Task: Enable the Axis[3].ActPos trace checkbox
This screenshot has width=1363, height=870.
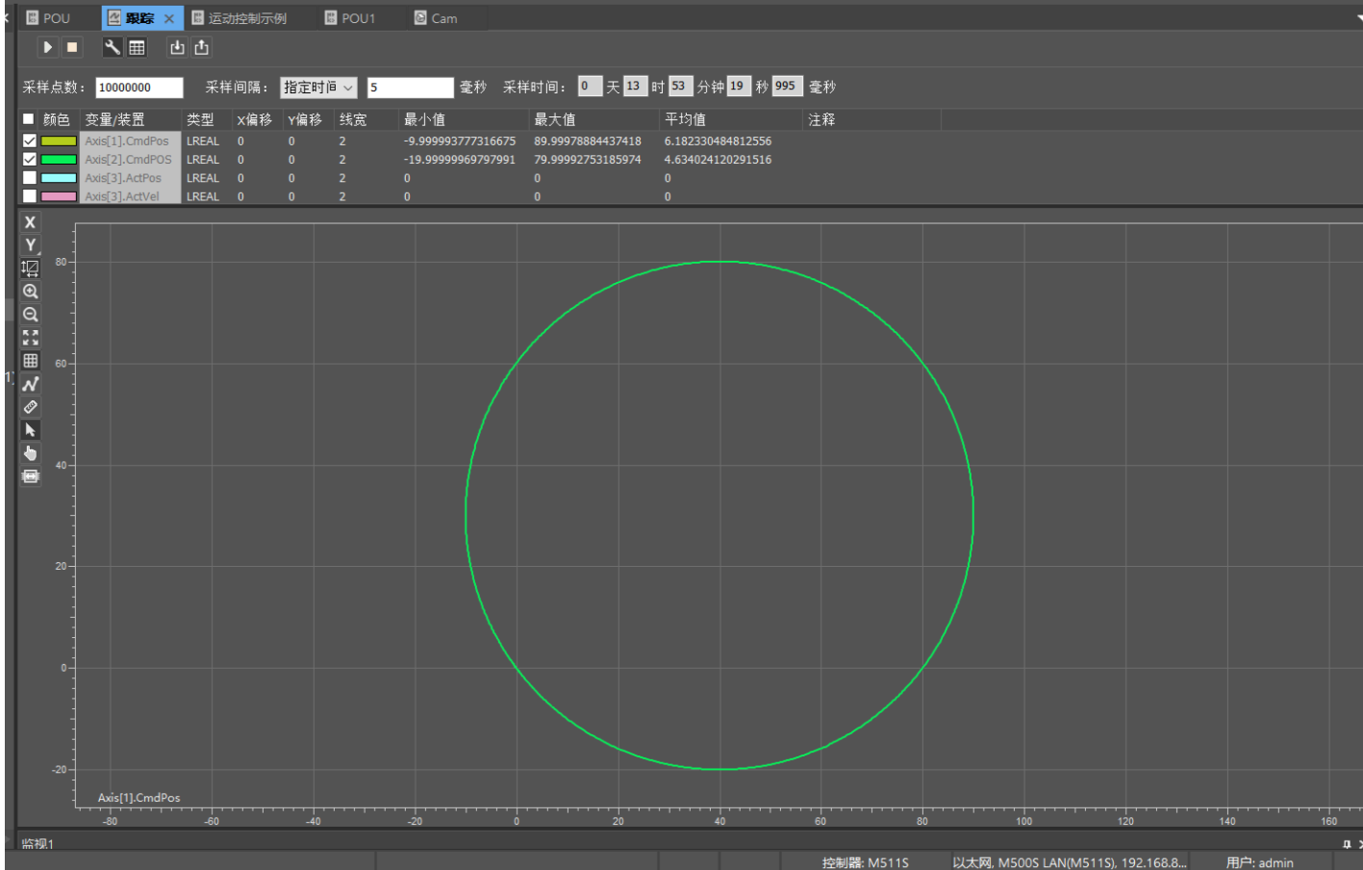Action: [x=30, y=178]
